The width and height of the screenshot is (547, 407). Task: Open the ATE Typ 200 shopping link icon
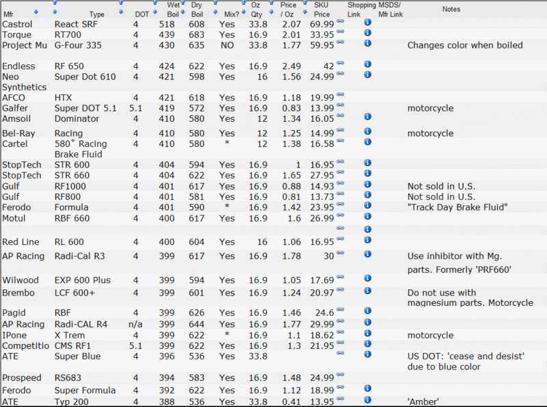[340, 399]
